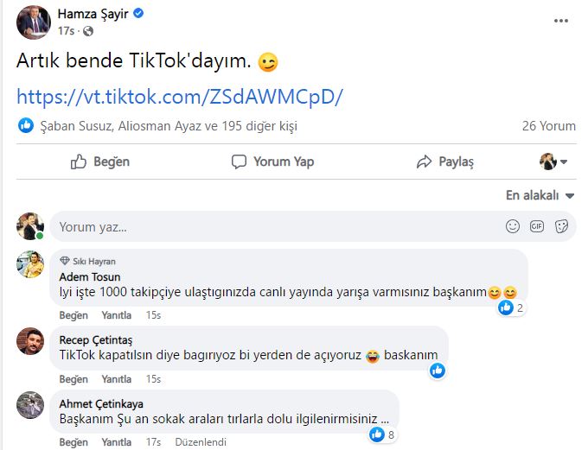
Task: Click the Paylaş share button
Action: click(445, 162)
